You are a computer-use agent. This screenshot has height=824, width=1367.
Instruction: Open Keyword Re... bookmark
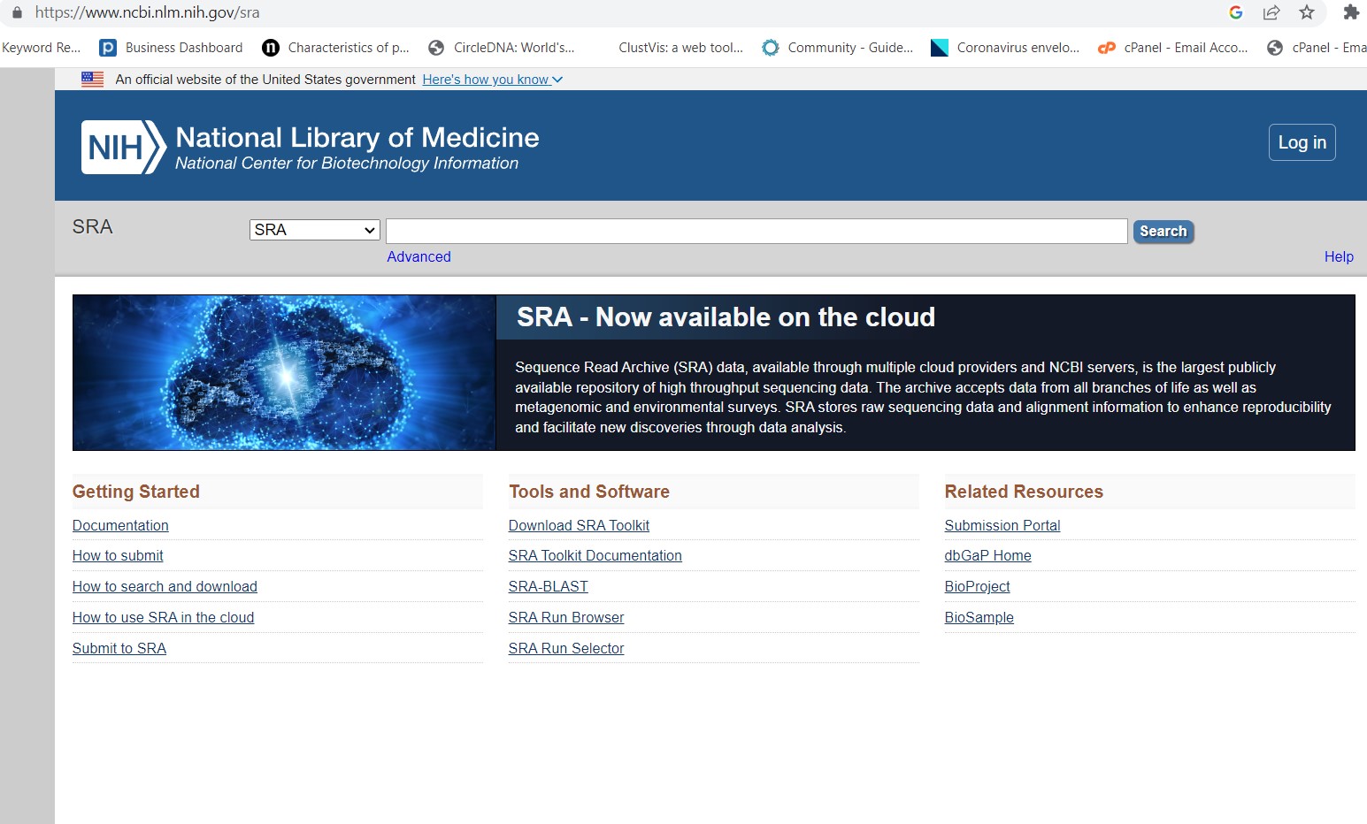[x=41, y=48]
